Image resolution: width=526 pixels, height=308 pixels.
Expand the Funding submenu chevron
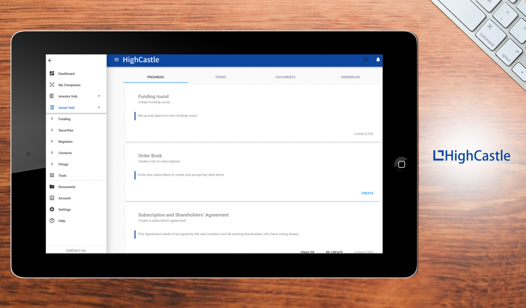coord(52,119)
